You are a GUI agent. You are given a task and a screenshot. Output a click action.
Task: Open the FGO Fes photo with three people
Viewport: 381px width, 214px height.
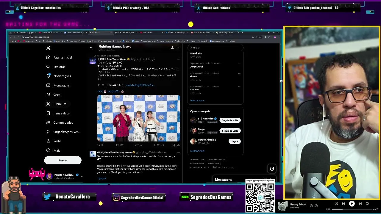coord(138,118)
